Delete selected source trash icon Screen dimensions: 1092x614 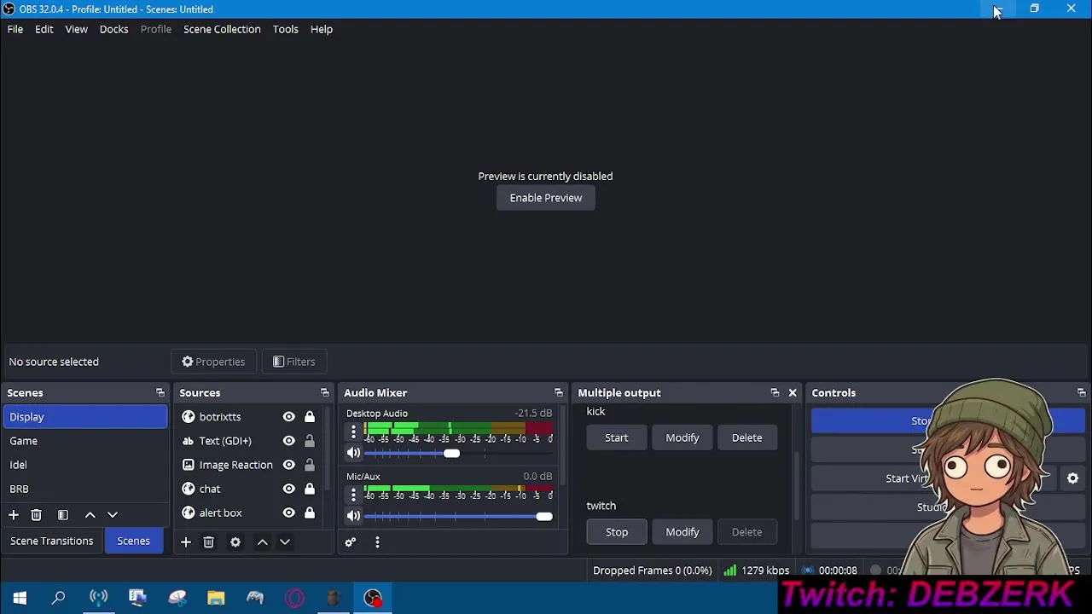(x=208, y=542)
